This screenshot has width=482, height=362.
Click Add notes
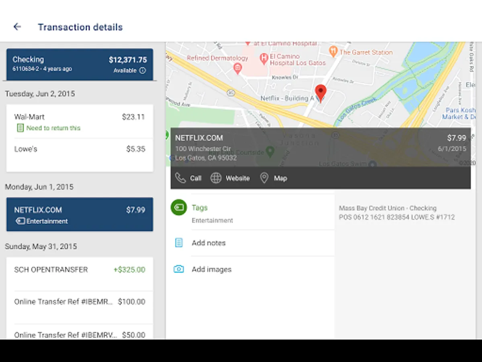point(208,243)
